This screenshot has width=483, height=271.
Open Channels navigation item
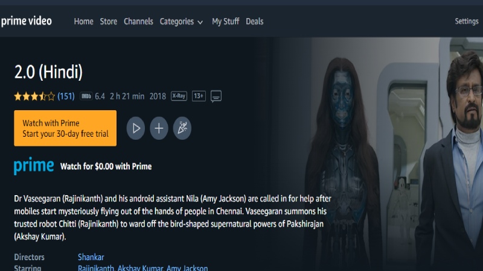(138, 22)
